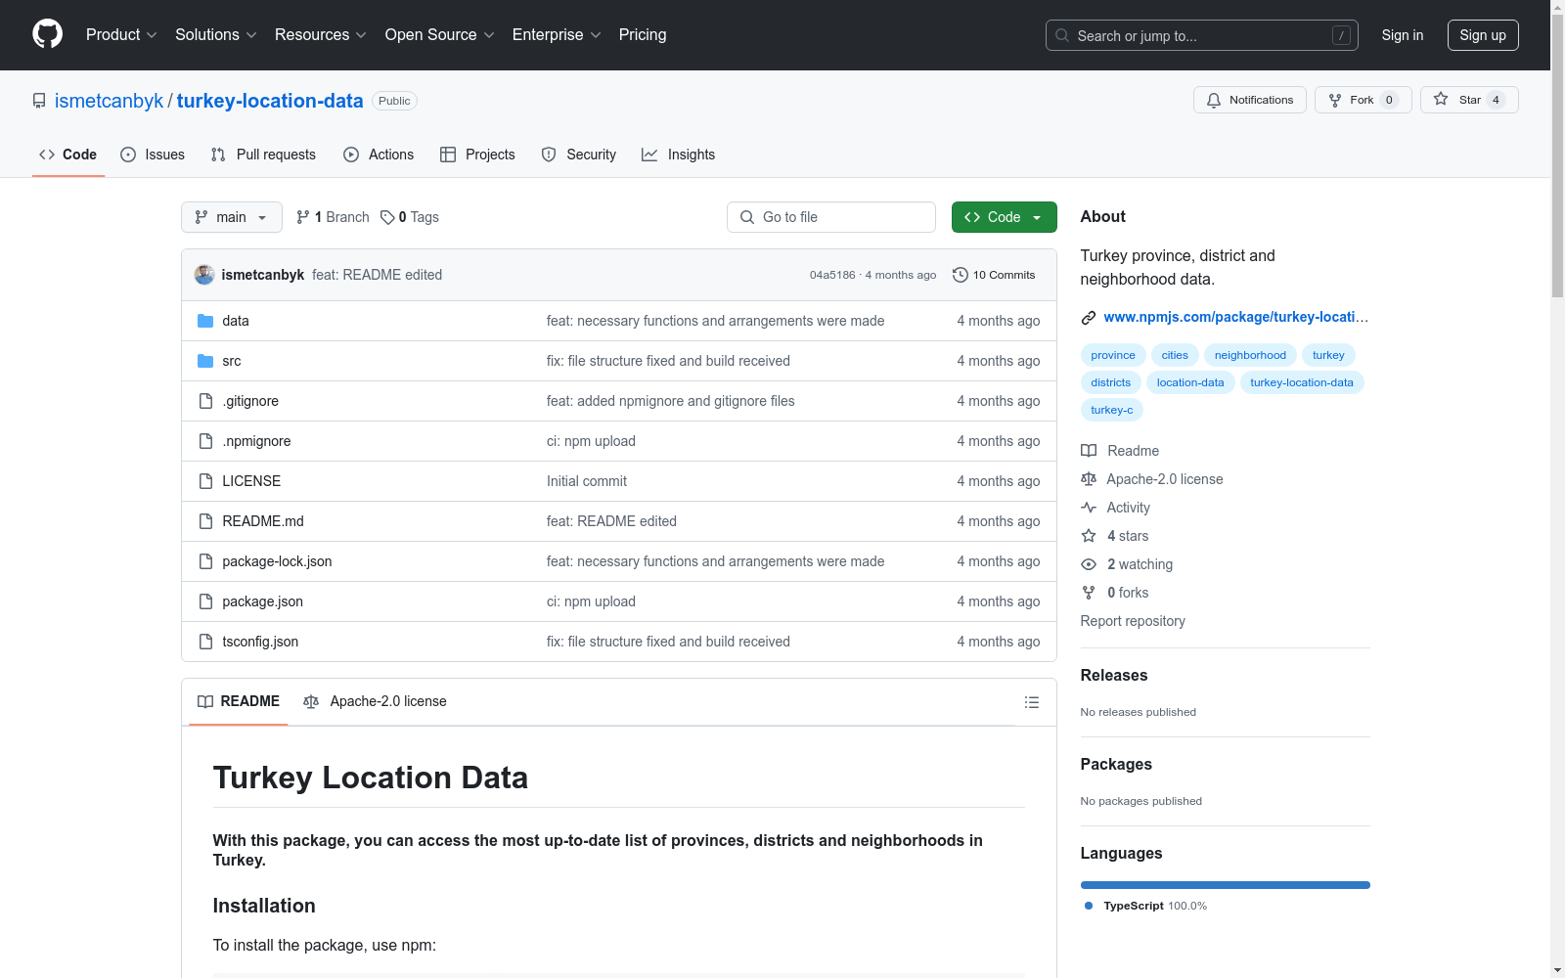Screen dimensions: 1565x978
Task: Expand the Open Source menu
Action: [x=440, y=35]
